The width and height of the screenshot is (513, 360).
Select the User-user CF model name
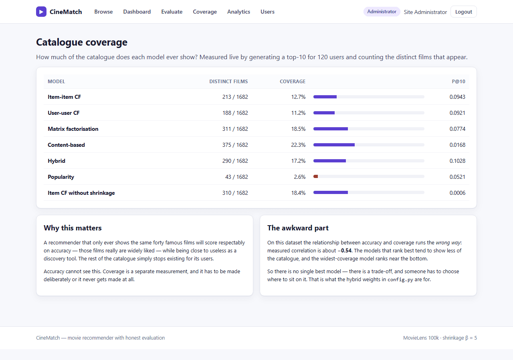coord(64,113)
